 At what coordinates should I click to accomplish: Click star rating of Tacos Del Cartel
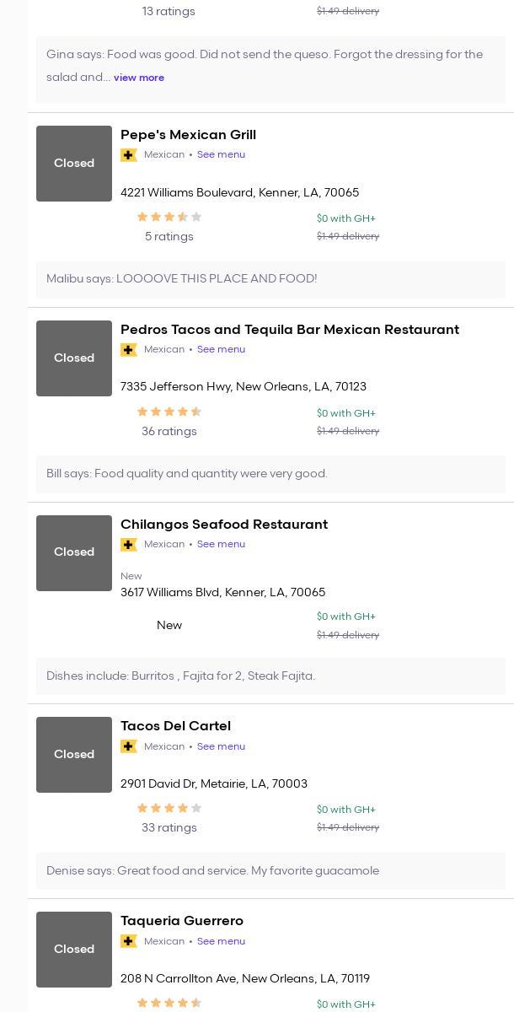coord(169,809)
